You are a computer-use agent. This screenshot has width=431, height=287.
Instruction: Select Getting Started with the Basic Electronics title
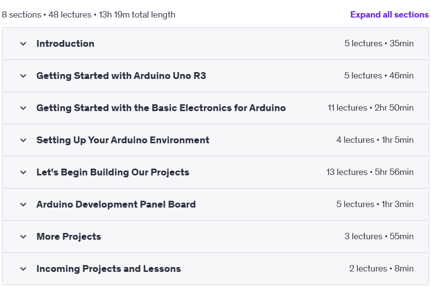161,108
